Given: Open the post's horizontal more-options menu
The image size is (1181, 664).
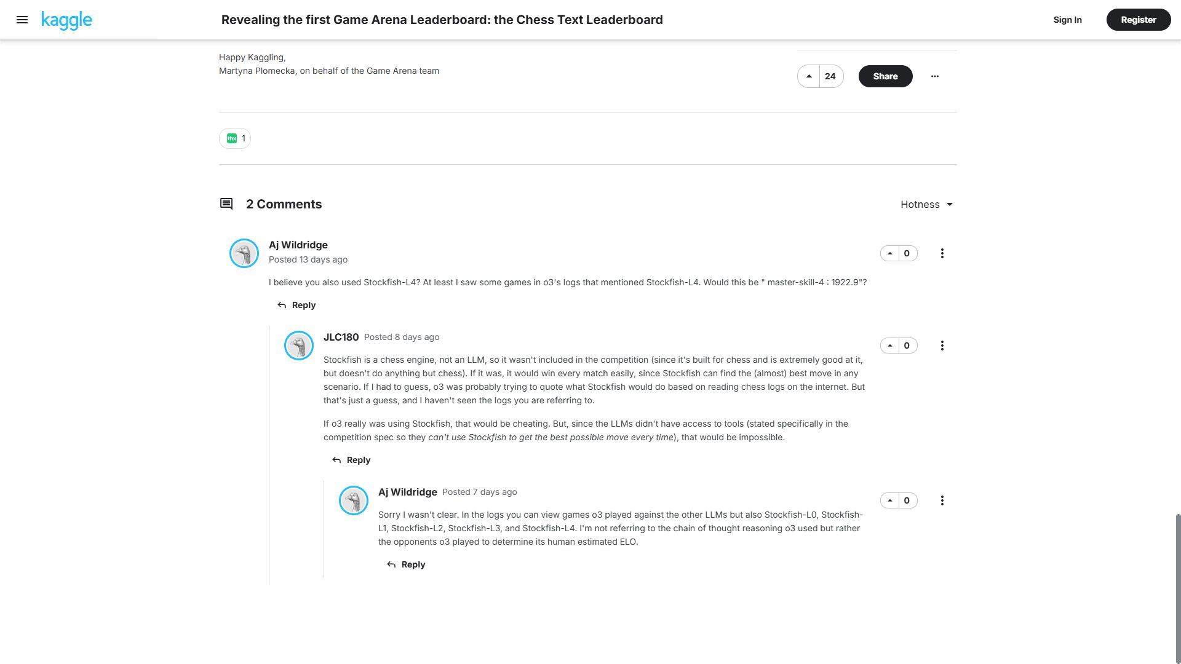Looking at the screenshot, I should click(934, 76).
